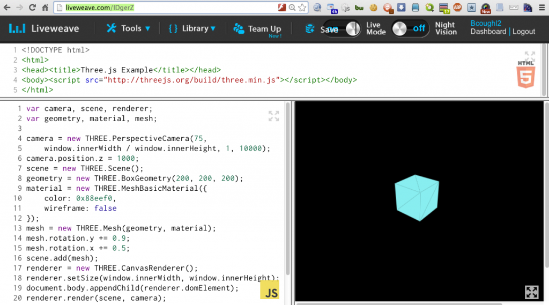Click the Team Up menu item
The image size is (549, 305).
pos(257,29)
